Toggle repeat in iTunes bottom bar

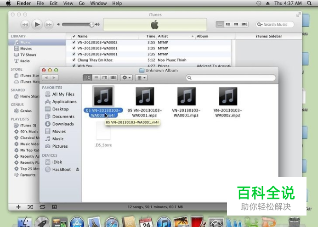[x=42, y=207]
